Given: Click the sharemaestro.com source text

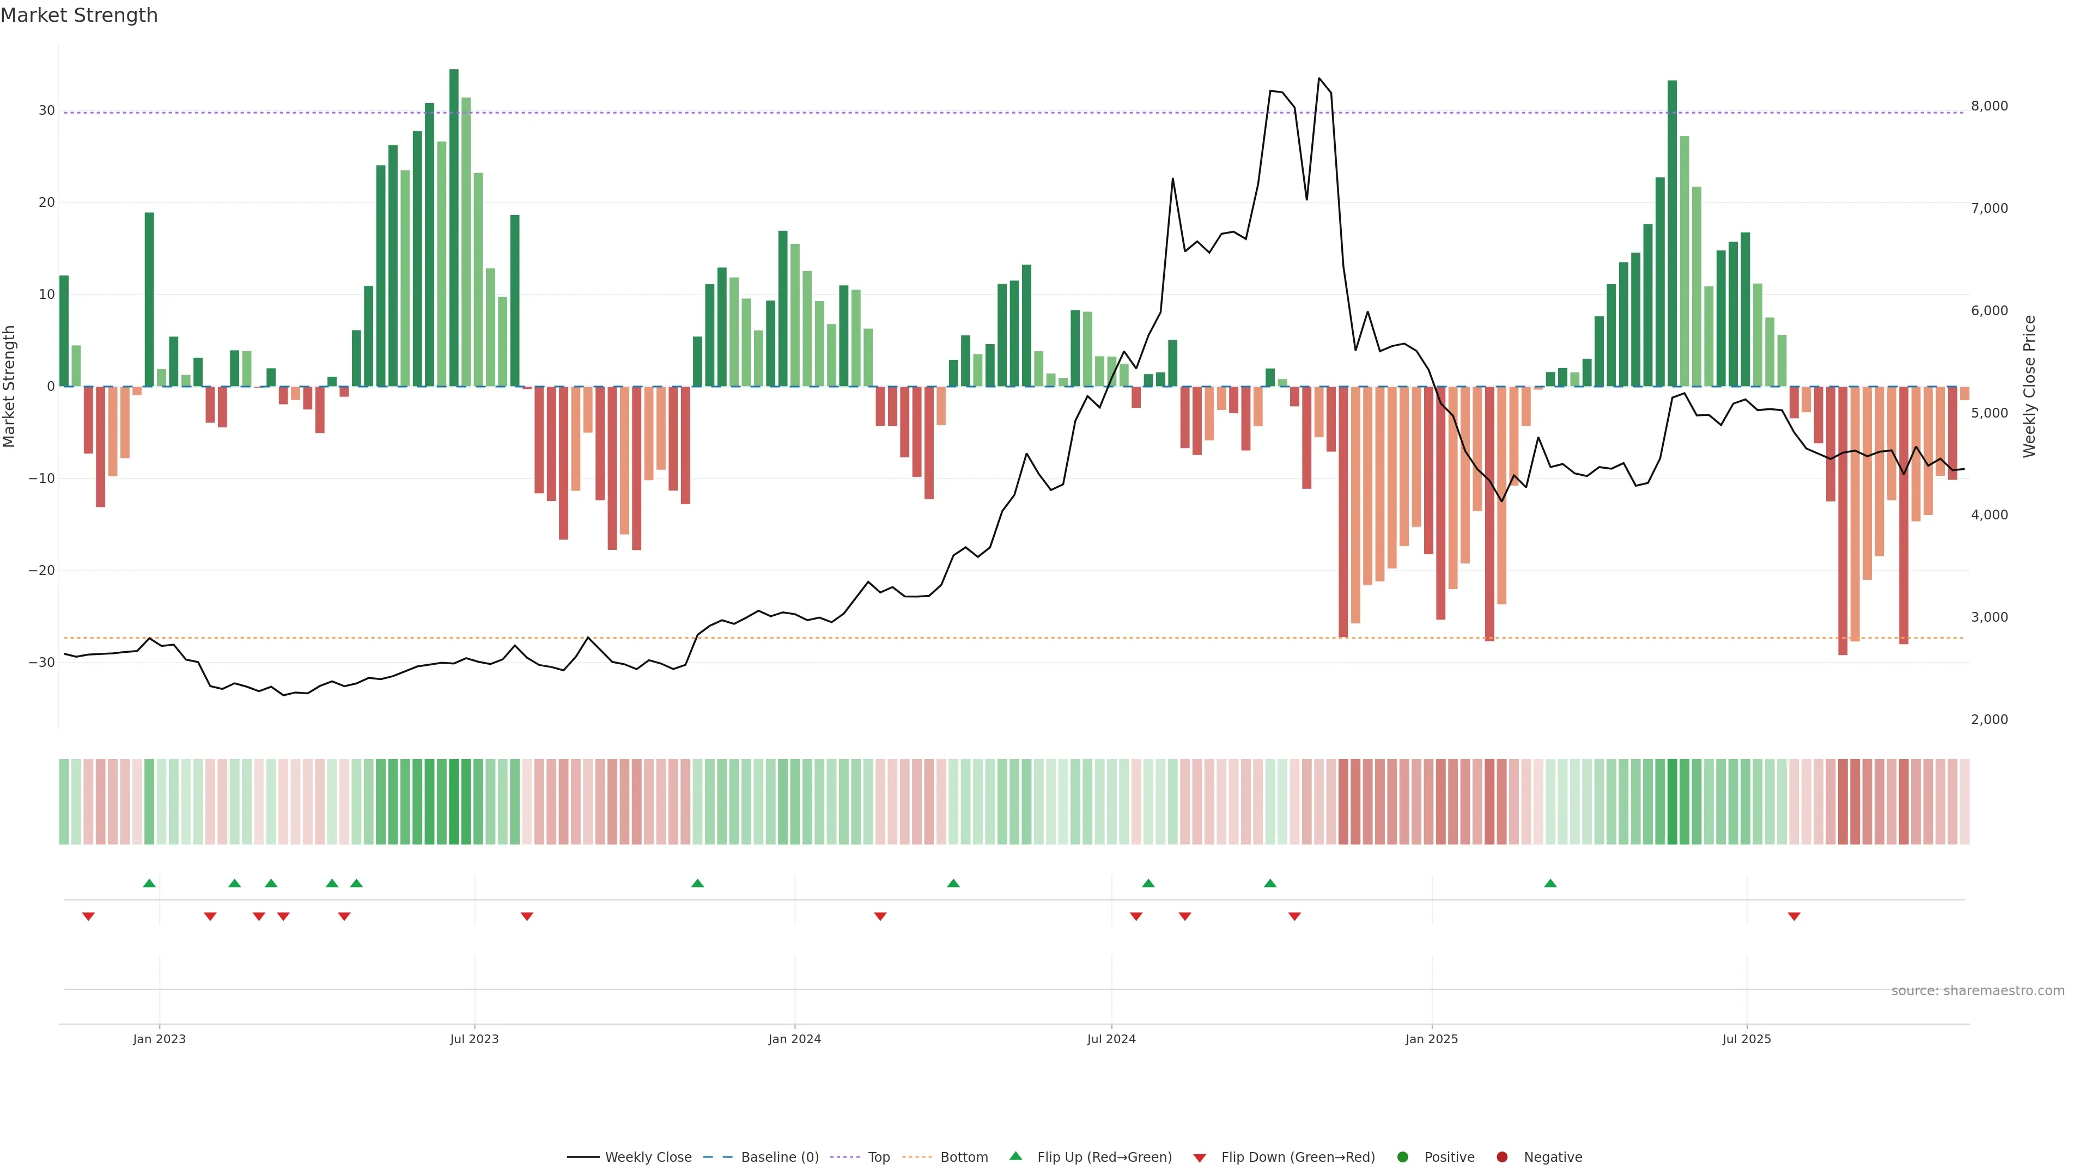Looking at the screenshot, I should [x=1978, y=991].
